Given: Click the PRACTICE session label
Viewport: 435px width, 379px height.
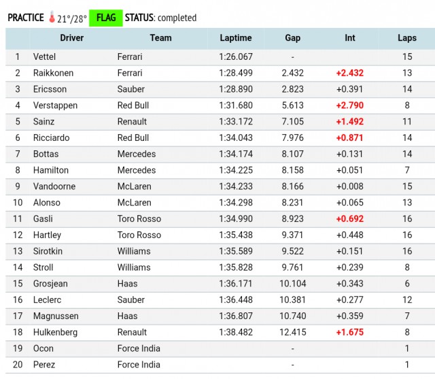Looking at the screenshot, I should (26, 18).
